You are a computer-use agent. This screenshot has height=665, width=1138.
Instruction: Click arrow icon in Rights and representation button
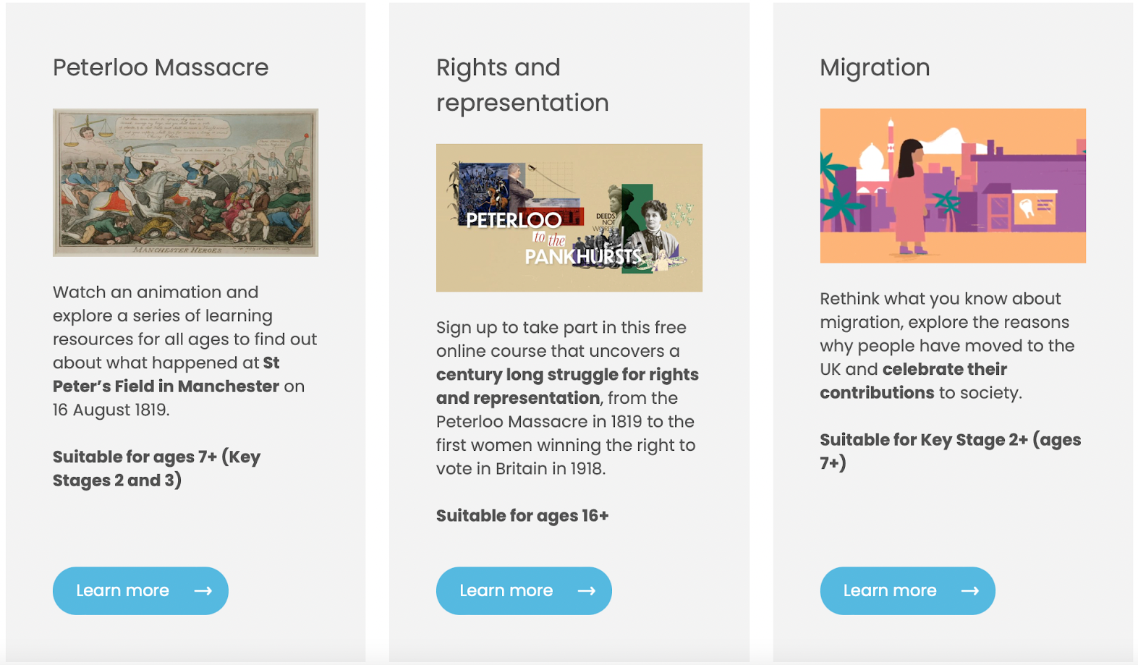click(587, 591)
